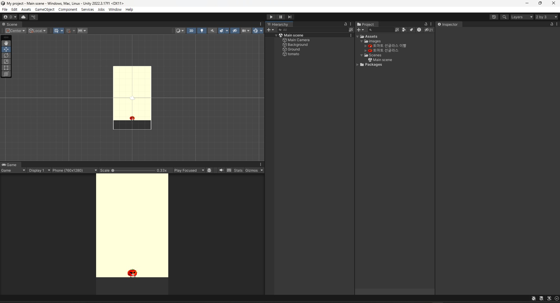Screen dimensions: 560x303
Task: Toggle Scene lighting
Action: pos(202,31)
